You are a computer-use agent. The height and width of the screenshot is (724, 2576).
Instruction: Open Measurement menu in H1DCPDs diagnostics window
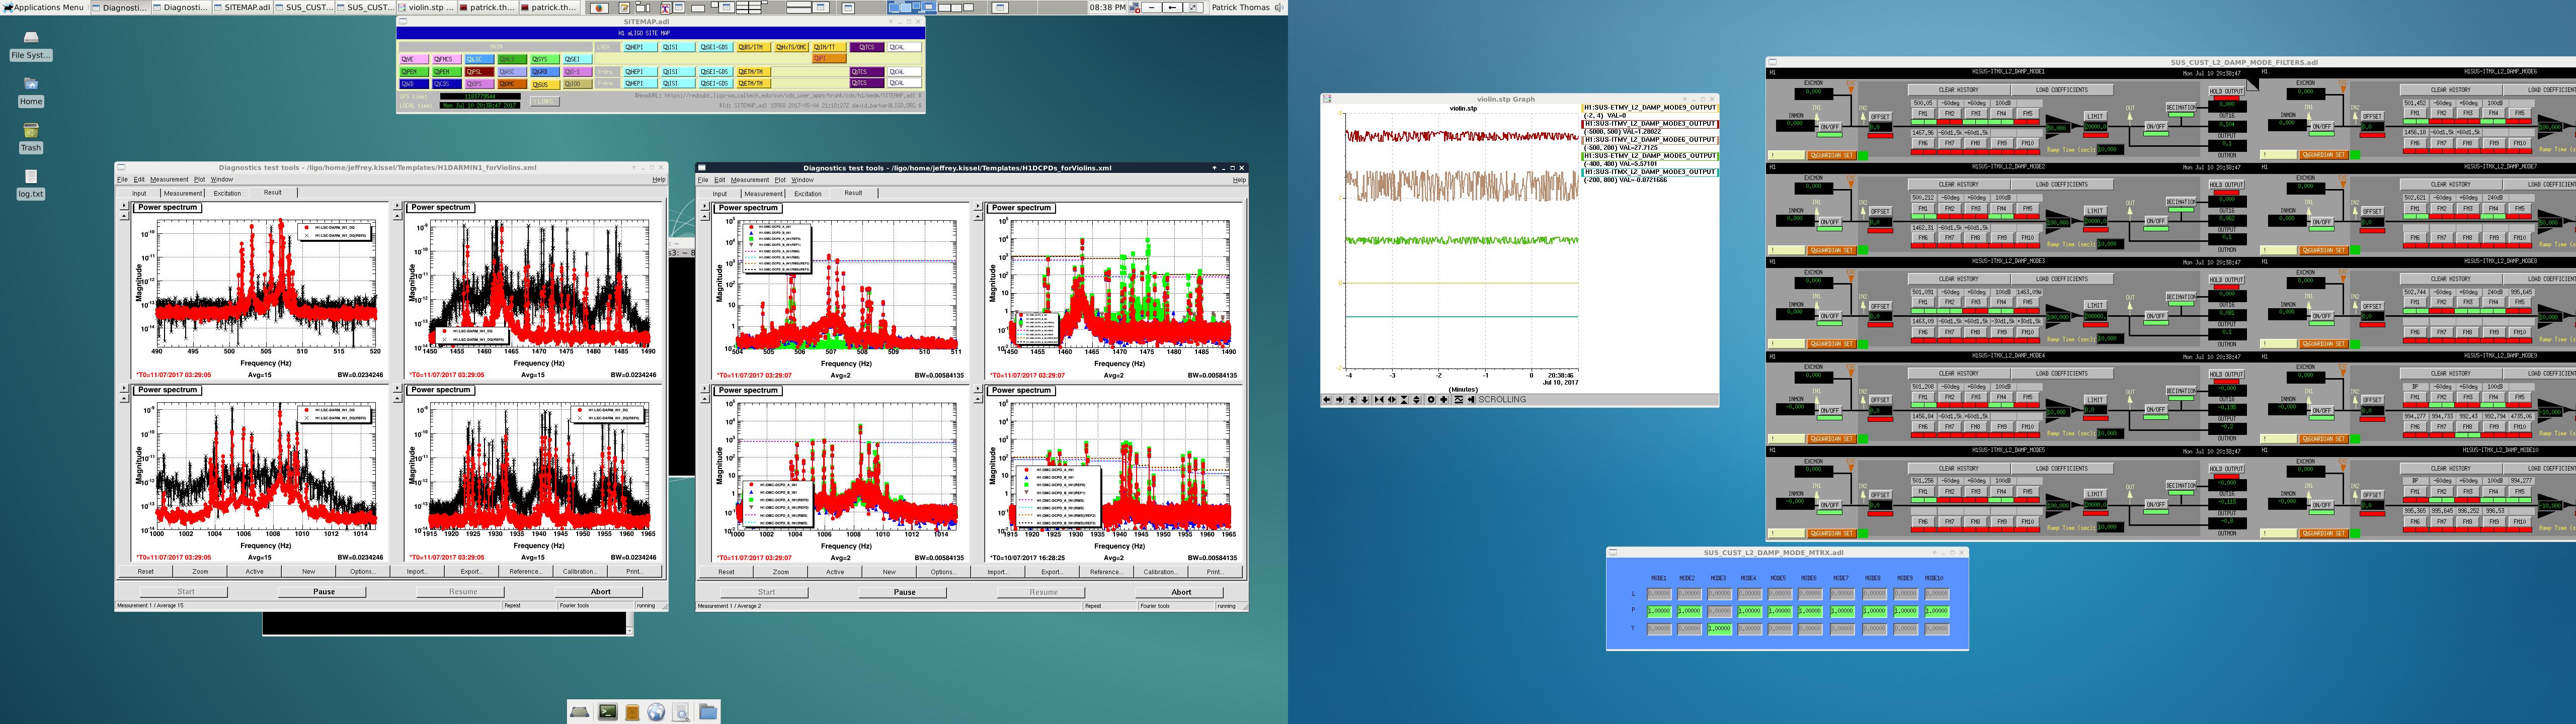pyautogui.click(x=749, y=180)
